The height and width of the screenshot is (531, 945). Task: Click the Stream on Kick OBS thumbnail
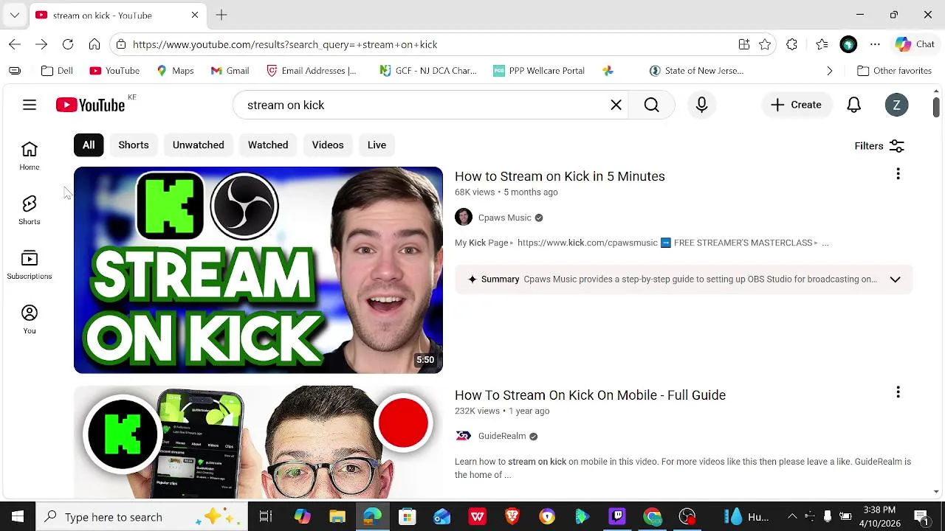[258, 270]
